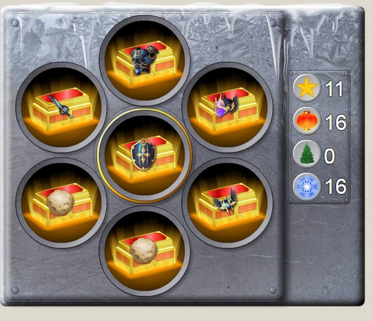Click the Christmas tree count showing 0
Screen dimensions: 372x321
(329, 156)
